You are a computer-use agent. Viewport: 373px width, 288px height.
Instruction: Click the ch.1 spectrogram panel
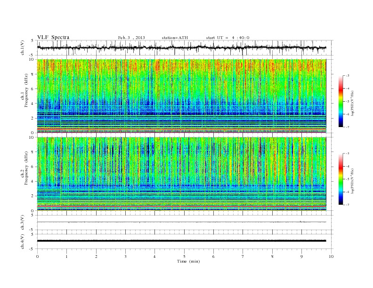click(x=181, y=96)
